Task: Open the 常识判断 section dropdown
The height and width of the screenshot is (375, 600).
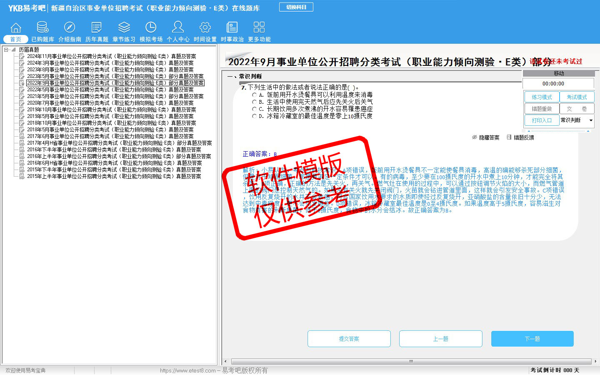Action: pos(591,120)
